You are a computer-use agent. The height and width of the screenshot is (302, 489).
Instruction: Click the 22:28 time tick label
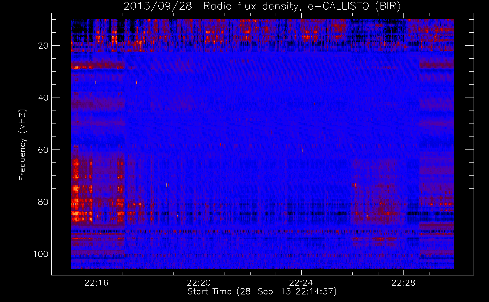point(403,283)
